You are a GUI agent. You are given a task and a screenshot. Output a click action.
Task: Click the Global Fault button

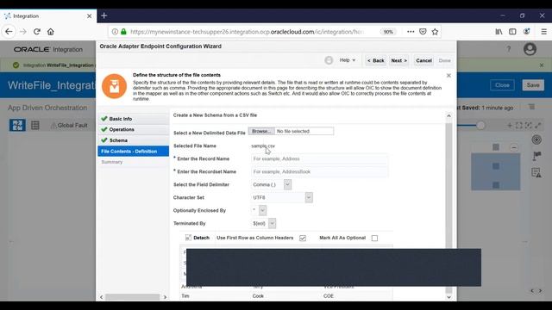[69, 125]
